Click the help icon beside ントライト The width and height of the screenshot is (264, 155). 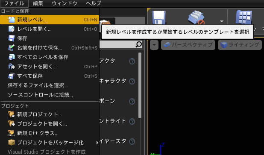click(x=132, y=121)
